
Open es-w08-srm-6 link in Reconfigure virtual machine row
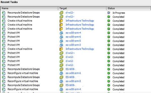(73, 73)
